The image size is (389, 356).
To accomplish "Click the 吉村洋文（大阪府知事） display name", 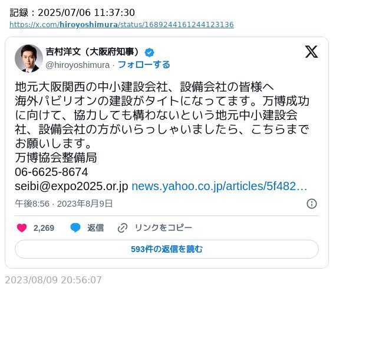I will 93,52.
